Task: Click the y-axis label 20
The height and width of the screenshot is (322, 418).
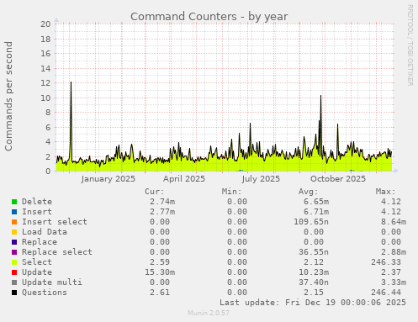Action: (x=45, y=24)
